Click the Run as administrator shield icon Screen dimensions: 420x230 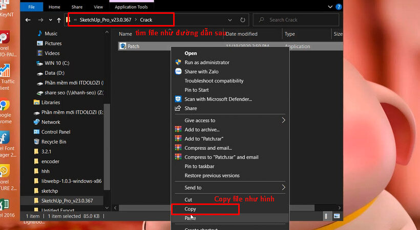[x=178, y=62]
